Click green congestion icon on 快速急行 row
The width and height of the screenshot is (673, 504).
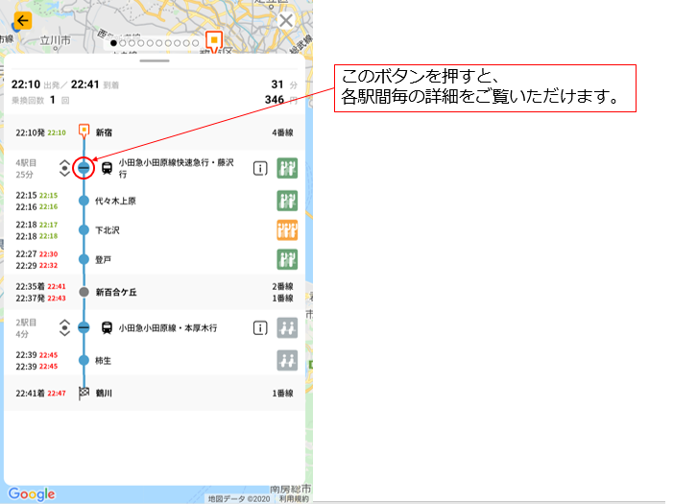[x=287, y=168]
